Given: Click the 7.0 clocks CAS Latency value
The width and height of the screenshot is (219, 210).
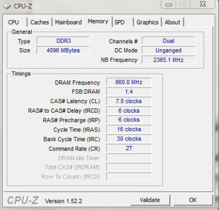Looking at the screenshot, I should tap(129, 101).
